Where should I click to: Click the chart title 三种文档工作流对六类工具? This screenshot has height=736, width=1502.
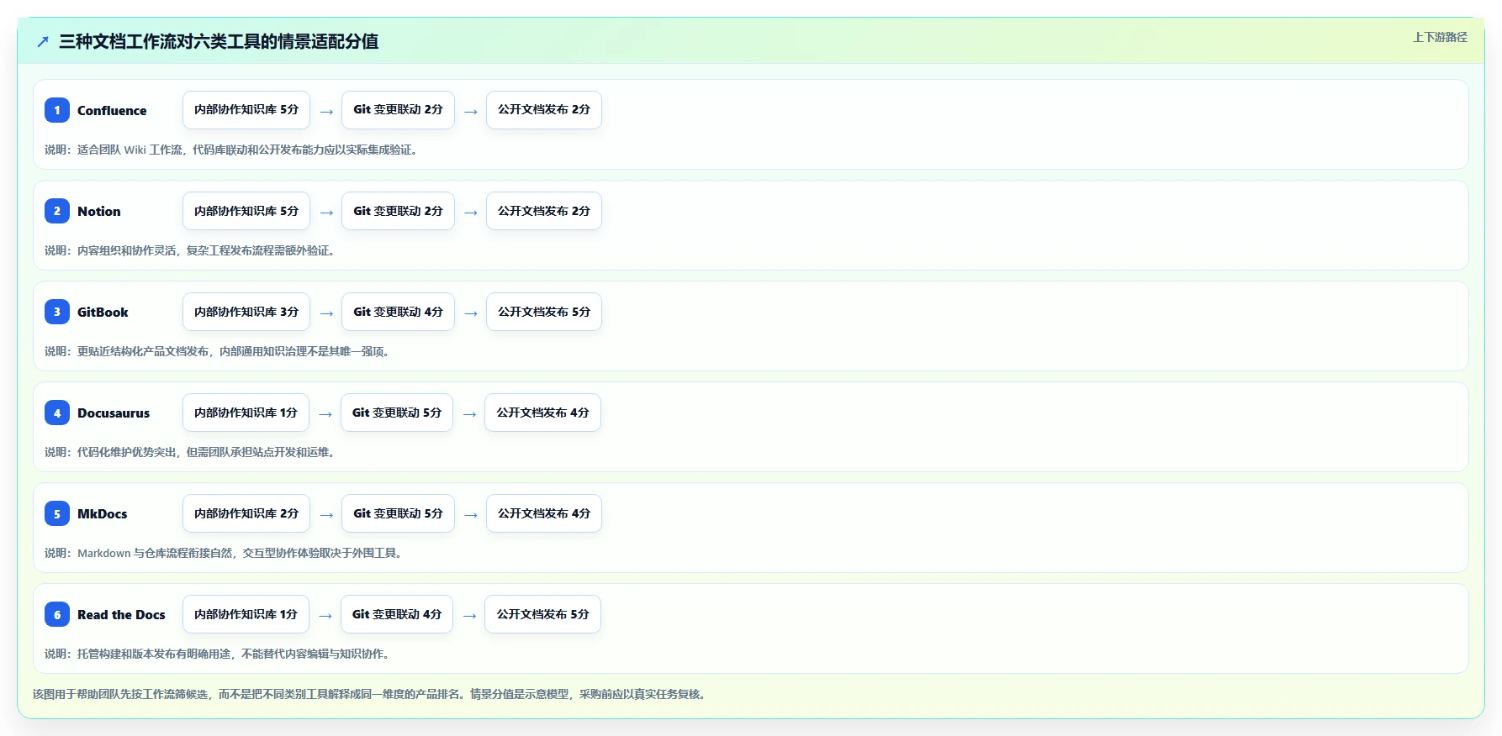[219, 41]
